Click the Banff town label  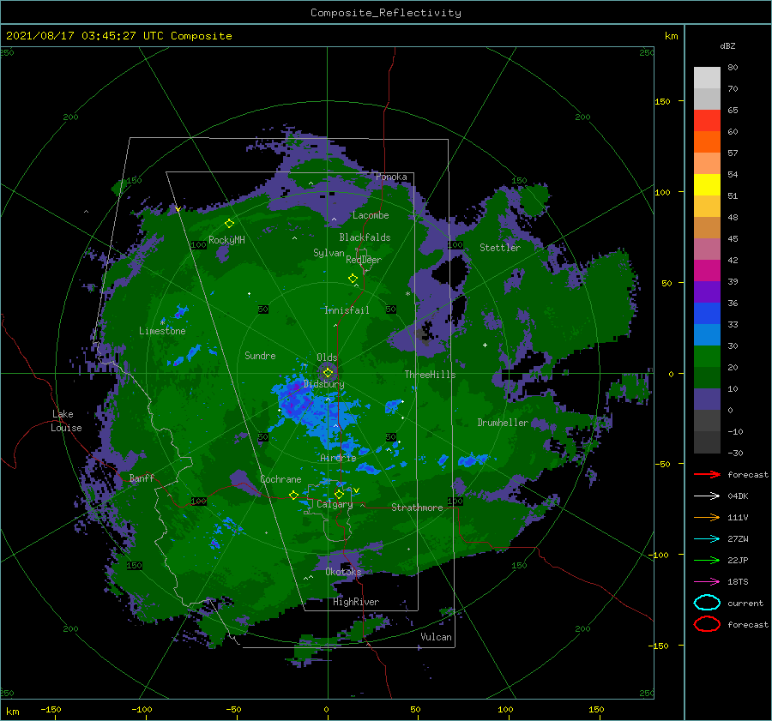coord(142,478)
